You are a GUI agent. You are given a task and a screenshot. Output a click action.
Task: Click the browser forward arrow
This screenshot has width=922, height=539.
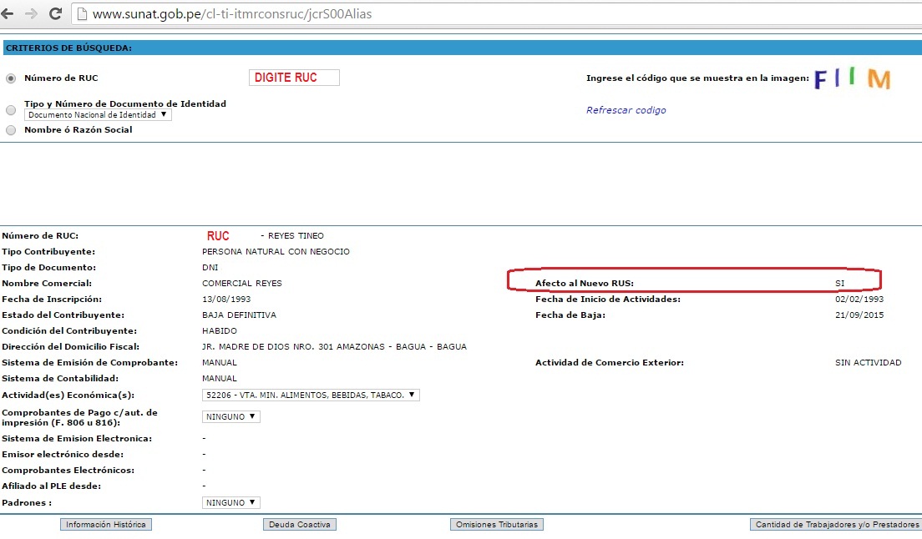click(x=32, y=13)
